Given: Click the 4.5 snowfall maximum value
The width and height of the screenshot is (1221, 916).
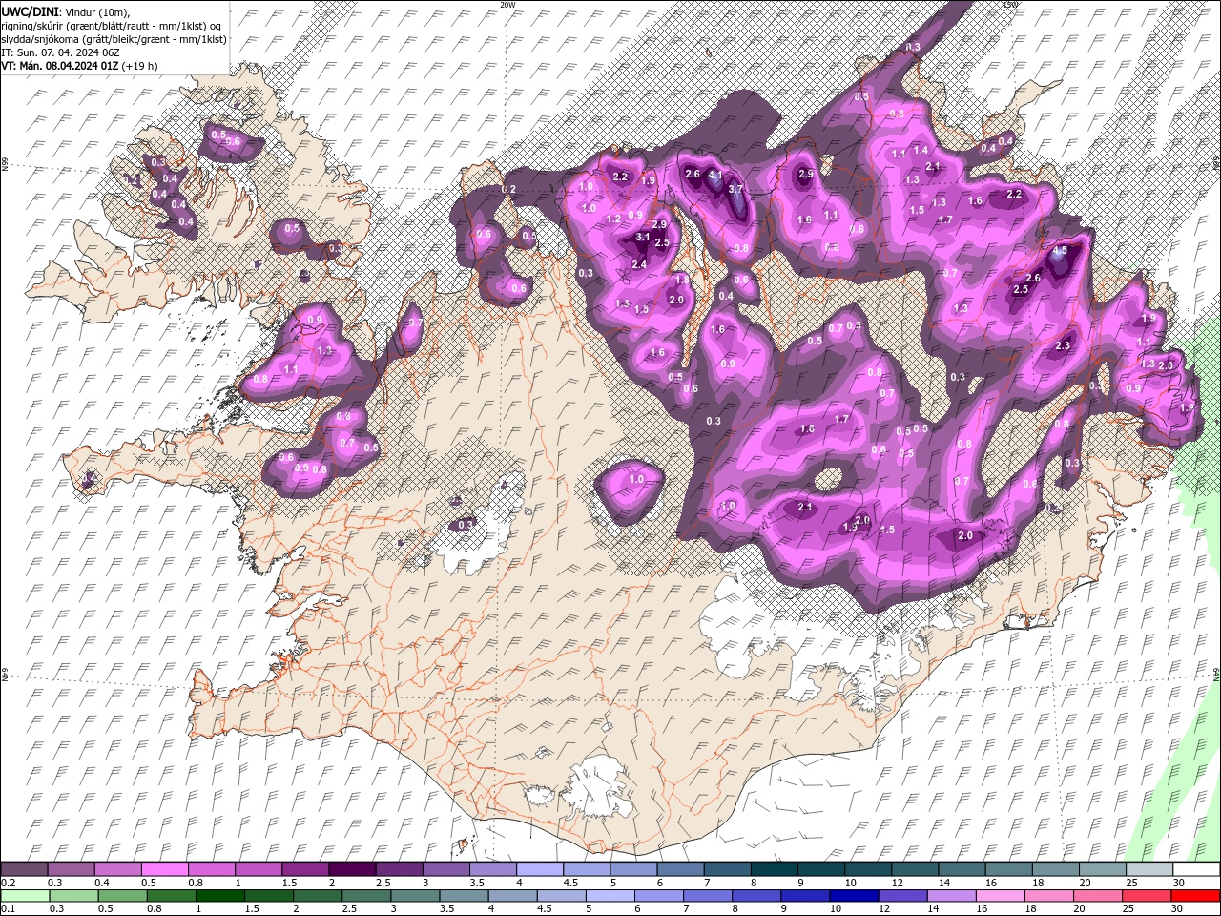Looking at the screenshot, I should pos(1060,251).
